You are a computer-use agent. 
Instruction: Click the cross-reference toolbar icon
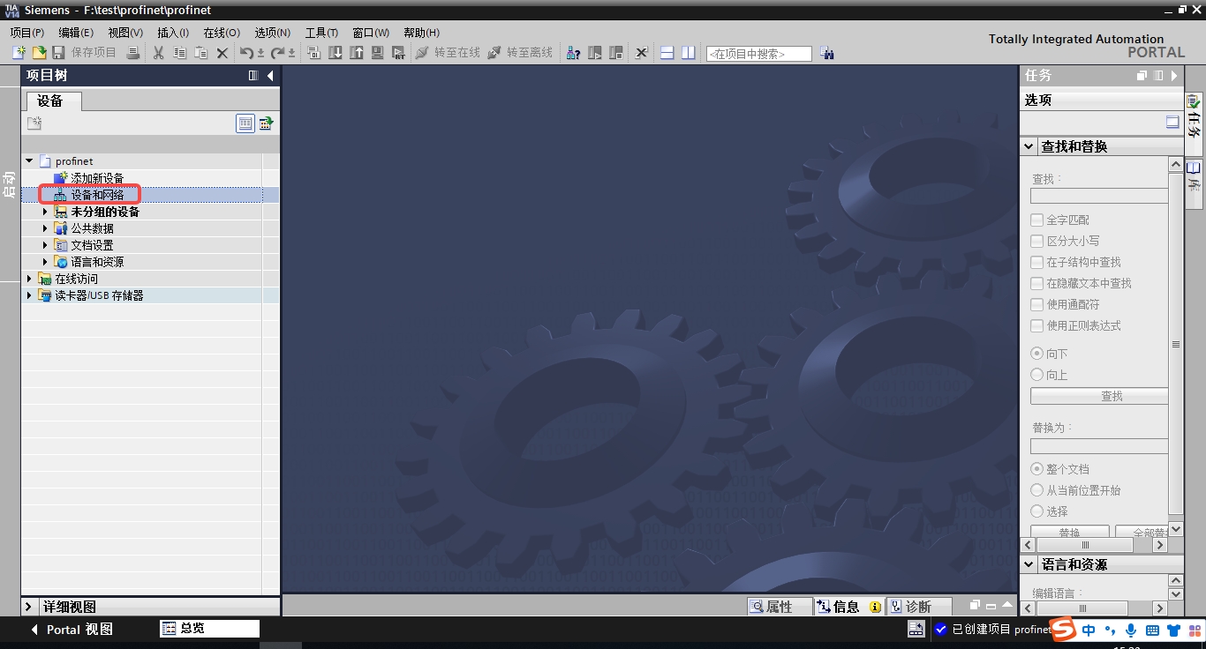(642, 53)
